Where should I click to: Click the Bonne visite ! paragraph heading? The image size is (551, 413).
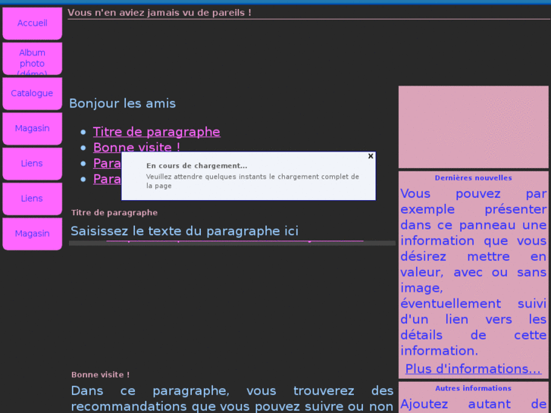click(x=101, y=374)
